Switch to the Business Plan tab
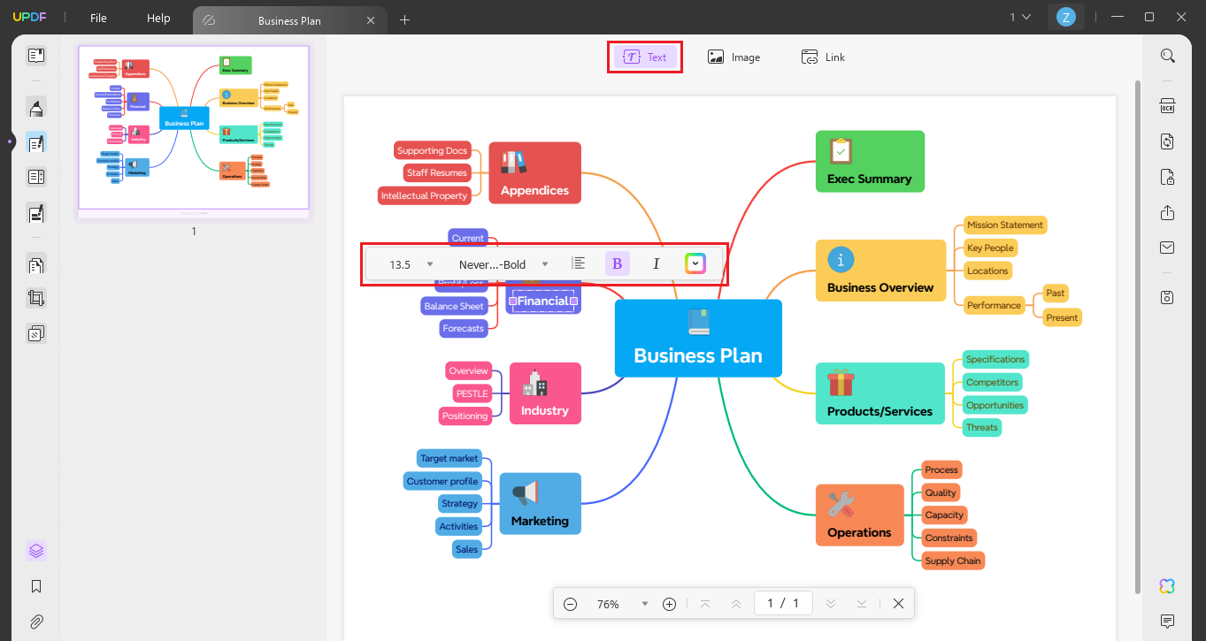Viewport: 1206px width, 641px height. pos(290,19)
